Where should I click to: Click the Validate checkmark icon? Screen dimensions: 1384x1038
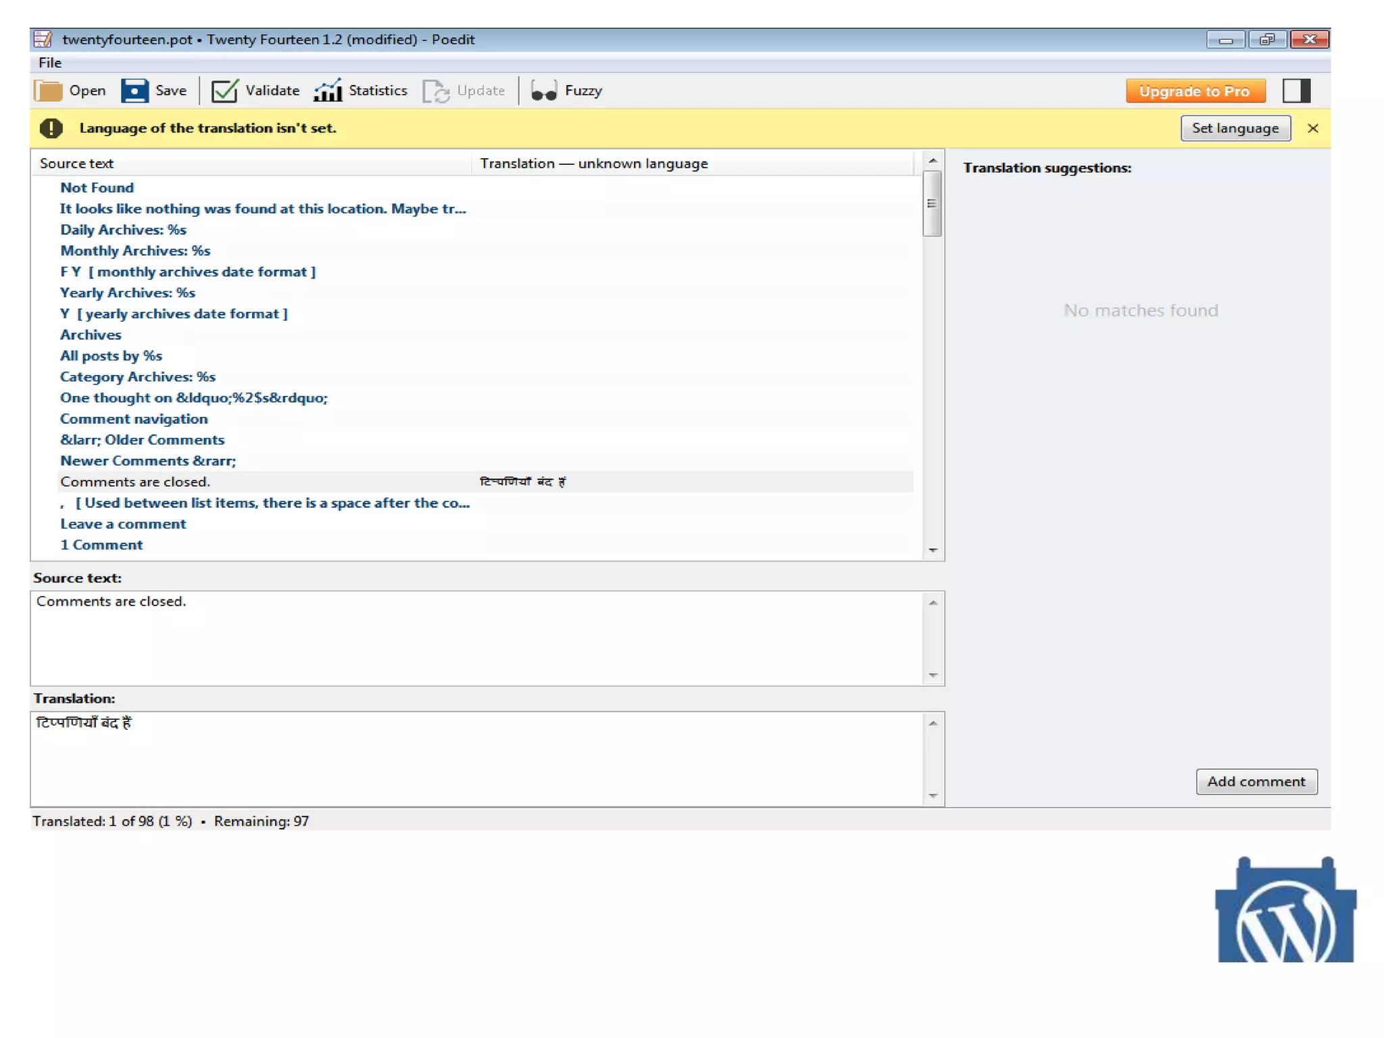click(x=224, y=91)
